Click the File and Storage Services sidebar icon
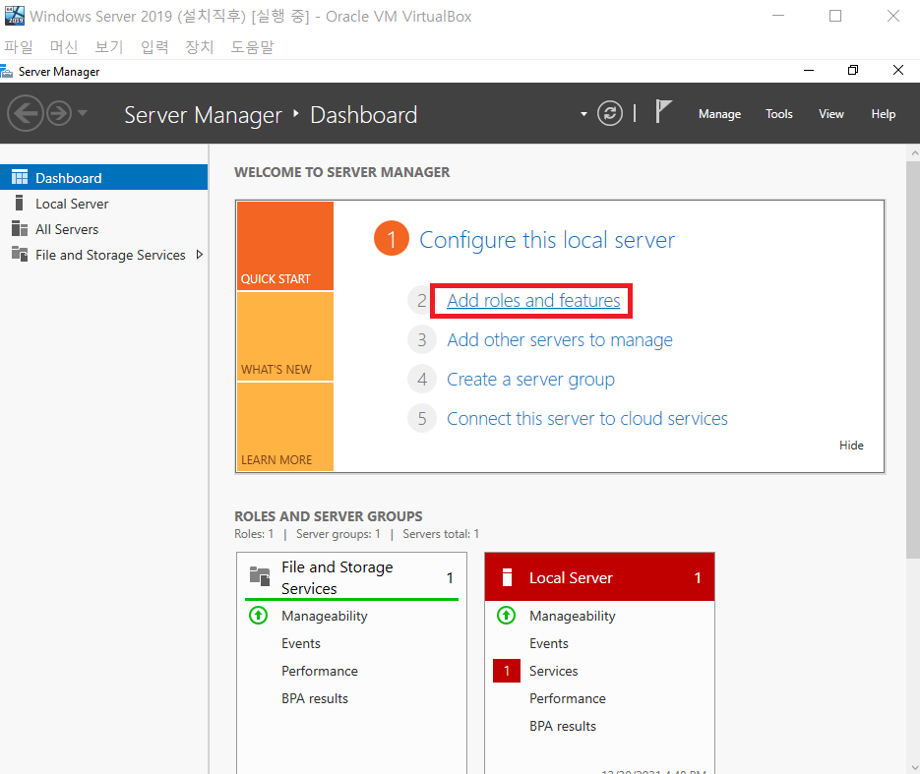Viewport: 920px width, 774px height. tap(20, 254)
